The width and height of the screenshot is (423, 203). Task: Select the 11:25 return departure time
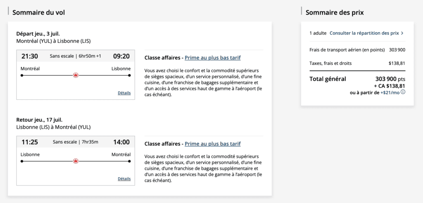[30, 142]
